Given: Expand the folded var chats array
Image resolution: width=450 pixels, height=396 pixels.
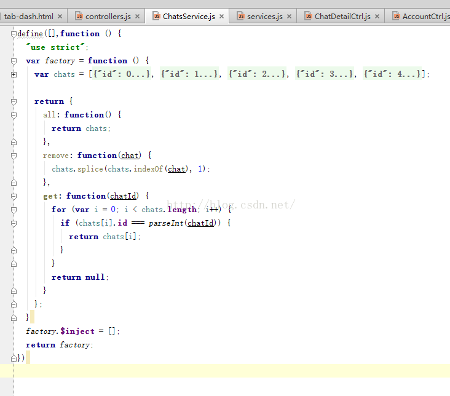Looking at the screenshot, I should click(x=14, y=74).
